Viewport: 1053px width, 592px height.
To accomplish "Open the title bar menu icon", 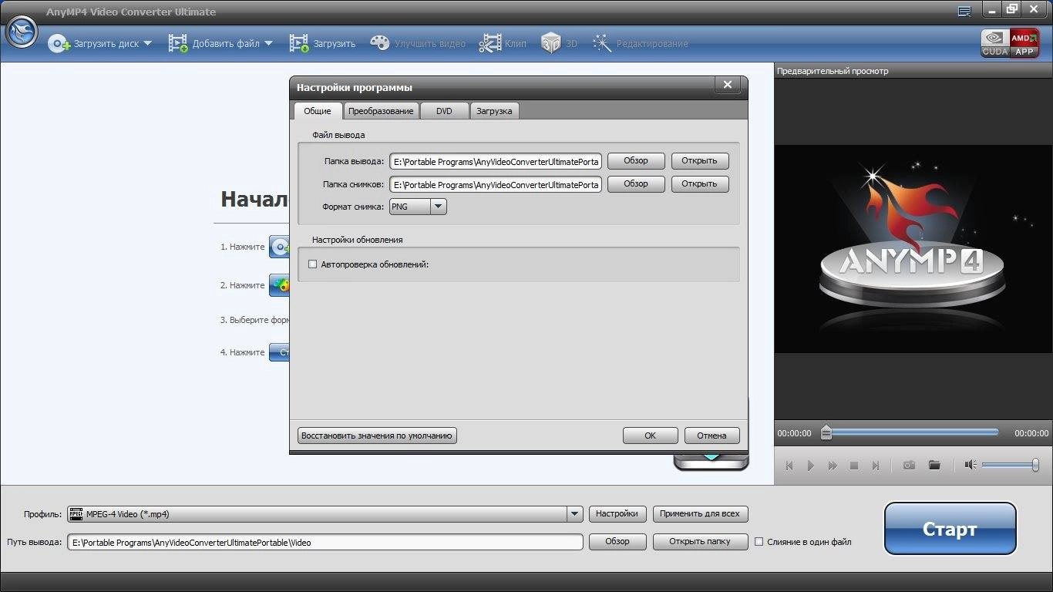I will 964,12.
